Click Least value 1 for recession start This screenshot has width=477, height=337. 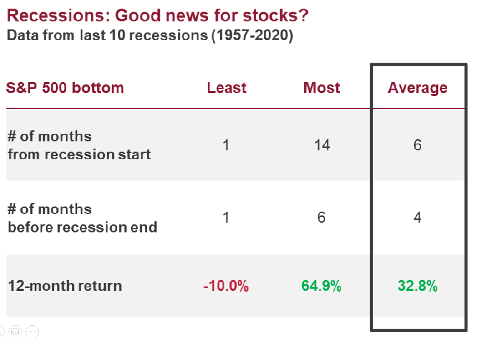(x=226, y=145)
